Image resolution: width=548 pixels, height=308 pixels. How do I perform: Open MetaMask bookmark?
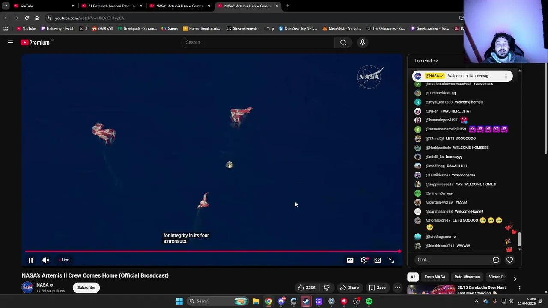342,29
